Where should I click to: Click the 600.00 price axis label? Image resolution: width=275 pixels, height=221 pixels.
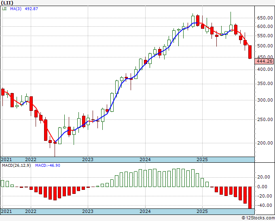point(265,26)
